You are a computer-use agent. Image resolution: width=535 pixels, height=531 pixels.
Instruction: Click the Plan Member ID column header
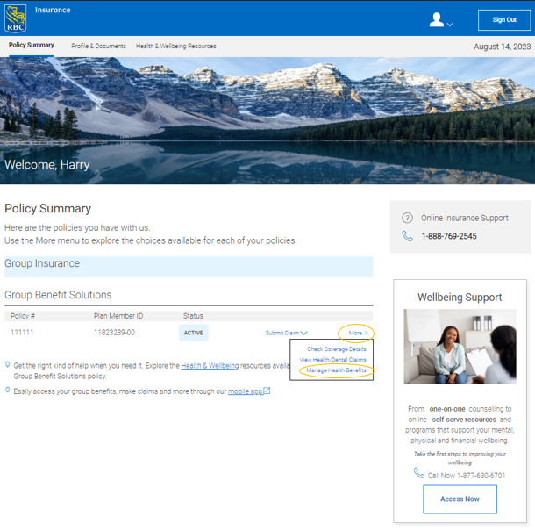coord(118,316)
